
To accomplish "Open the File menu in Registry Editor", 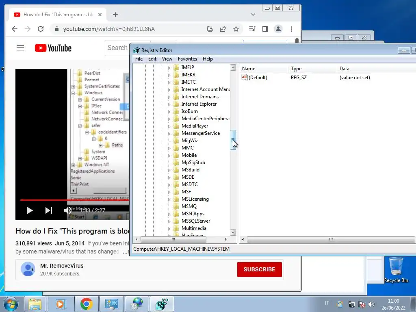I will pos(139,59).
